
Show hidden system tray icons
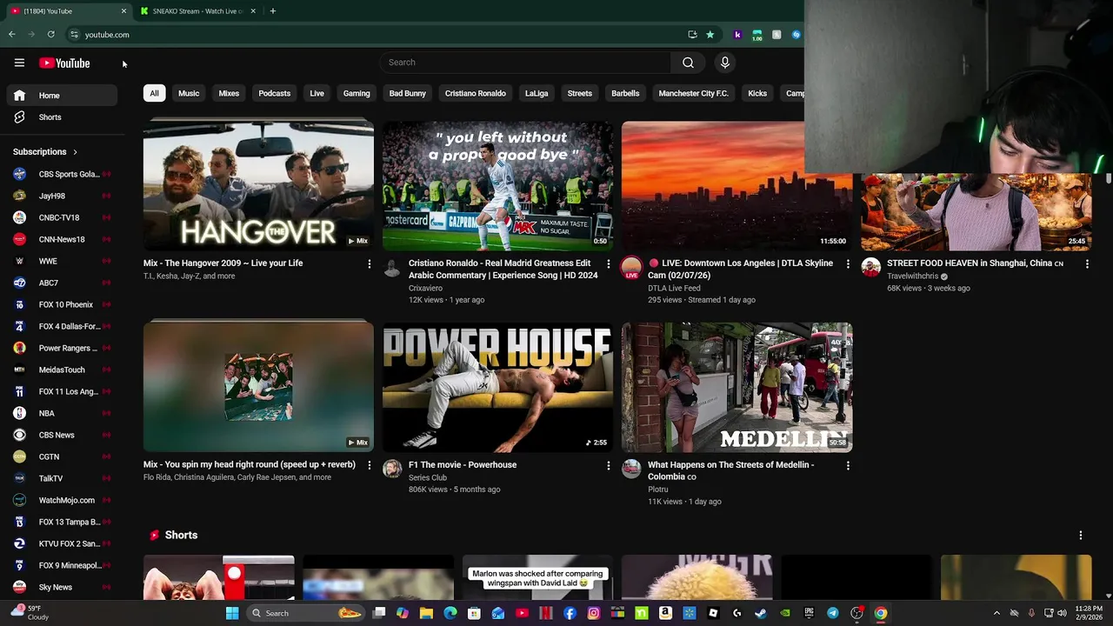(x=996, y=613)
